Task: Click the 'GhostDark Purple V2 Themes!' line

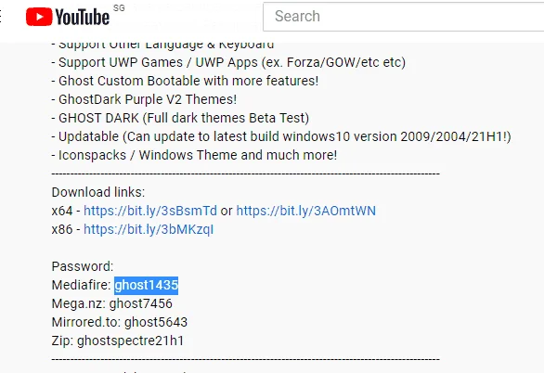Action: tap(144, 99)
